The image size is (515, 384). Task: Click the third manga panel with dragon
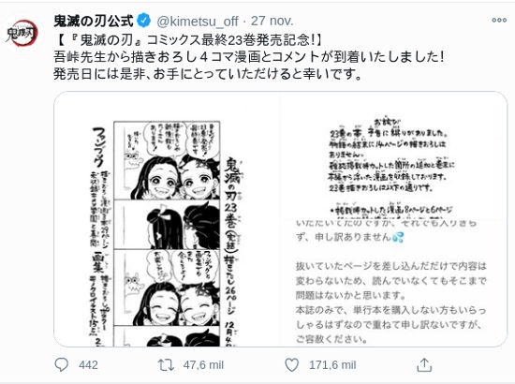point(167,288)
